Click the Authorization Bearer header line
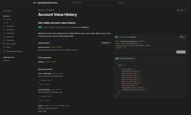The image size is (191, 115). [x=133, y=45]
